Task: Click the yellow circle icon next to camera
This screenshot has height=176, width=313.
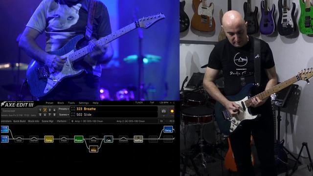Action: 172,111
